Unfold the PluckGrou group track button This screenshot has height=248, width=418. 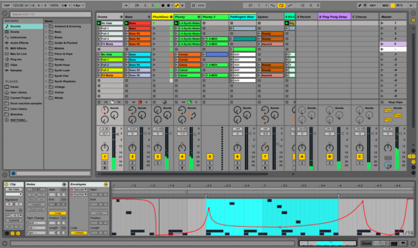pyautogui.click(x=171, y=17)
